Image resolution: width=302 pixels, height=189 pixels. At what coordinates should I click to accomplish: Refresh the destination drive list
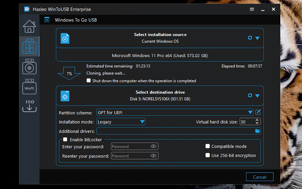click(250, 95)
